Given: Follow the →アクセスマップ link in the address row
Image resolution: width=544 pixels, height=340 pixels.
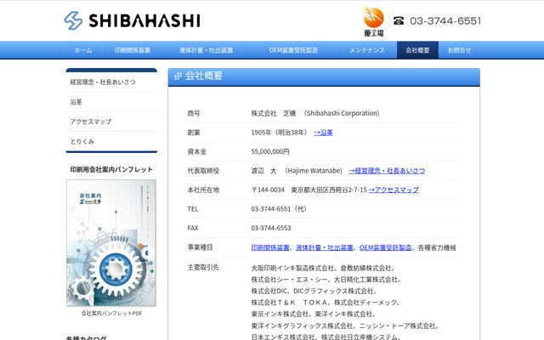Looking at the screenshot, I should [394, 190].
